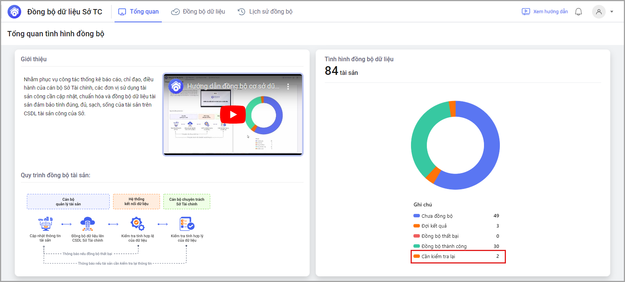Go to the Lịch sử đồng bộ tab
Screen dimensions: 625x282
(265, 12)
